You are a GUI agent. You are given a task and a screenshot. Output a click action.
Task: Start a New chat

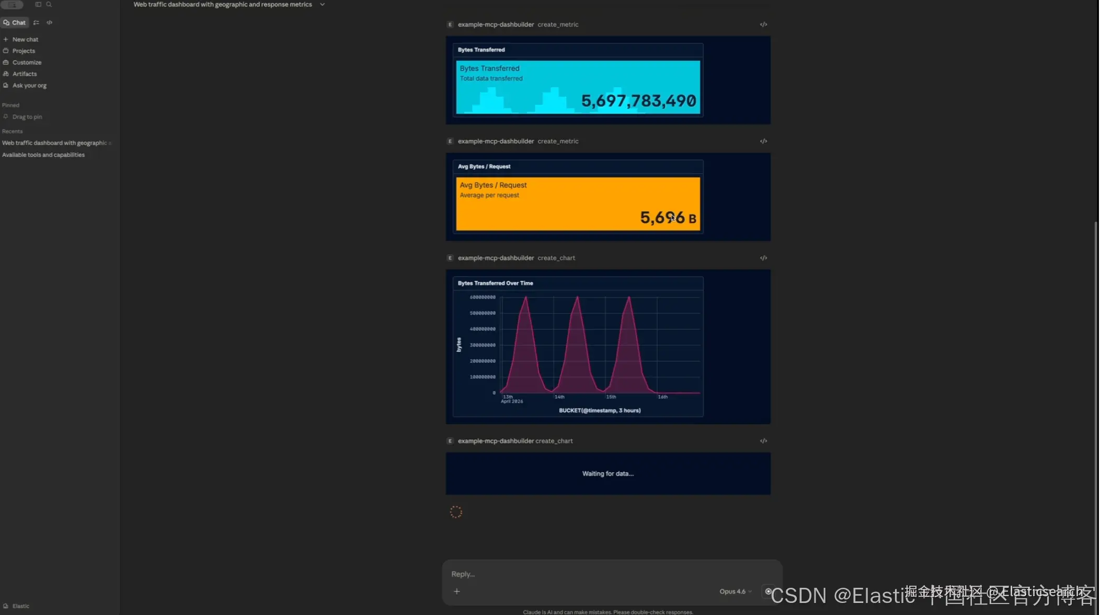tap(25, 39)
